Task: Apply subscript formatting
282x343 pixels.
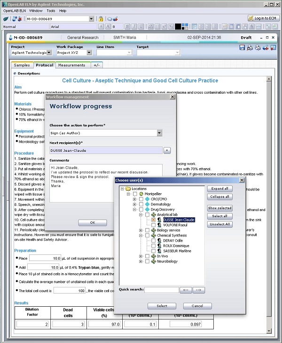Action: coord(172,27)
